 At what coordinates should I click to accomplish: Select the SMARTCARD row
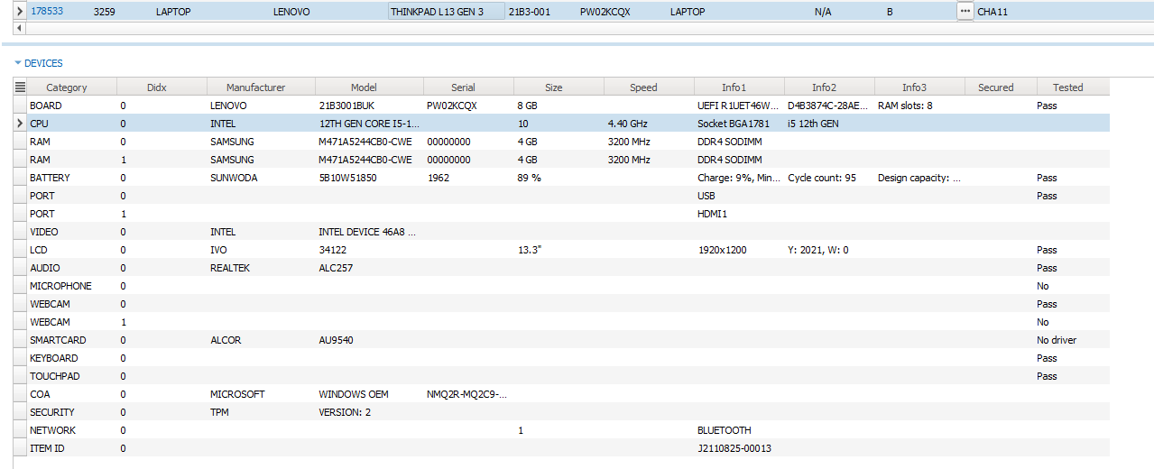click(562, 340)
